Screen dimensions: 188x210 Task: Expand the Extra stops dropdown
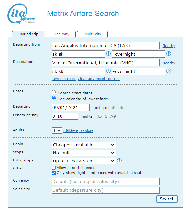click(84, 161)
